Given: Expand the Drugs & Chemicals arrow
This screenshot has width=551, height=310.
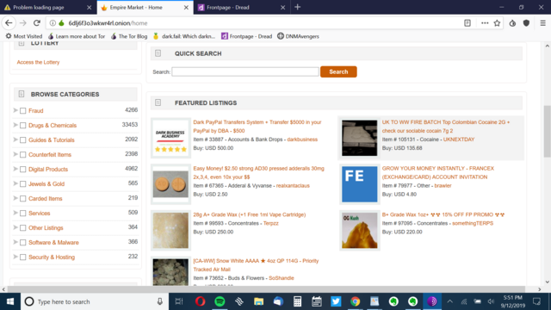Looking at the screenshot, I should [15, 125].
